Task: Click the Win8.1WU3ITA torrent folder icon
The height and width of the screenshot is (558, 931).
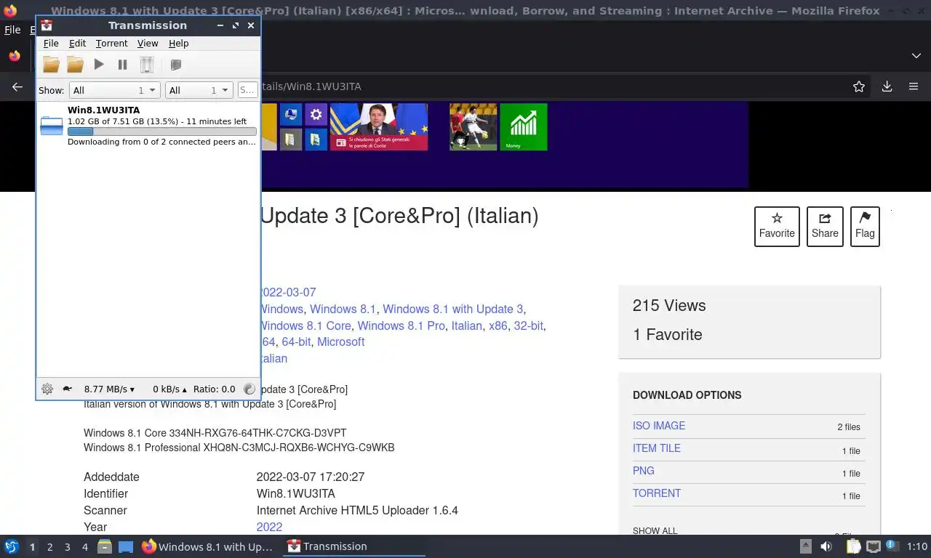Action: tap(52, 125)
